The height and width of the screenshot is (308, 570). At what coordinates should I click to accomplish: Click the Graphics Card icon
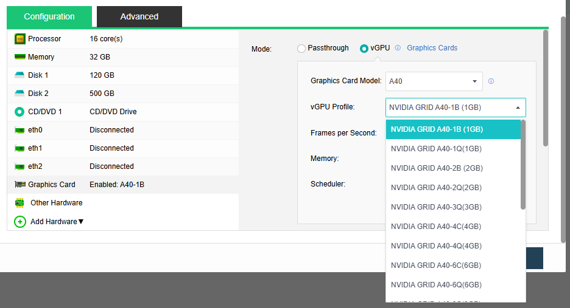(19, 185)
